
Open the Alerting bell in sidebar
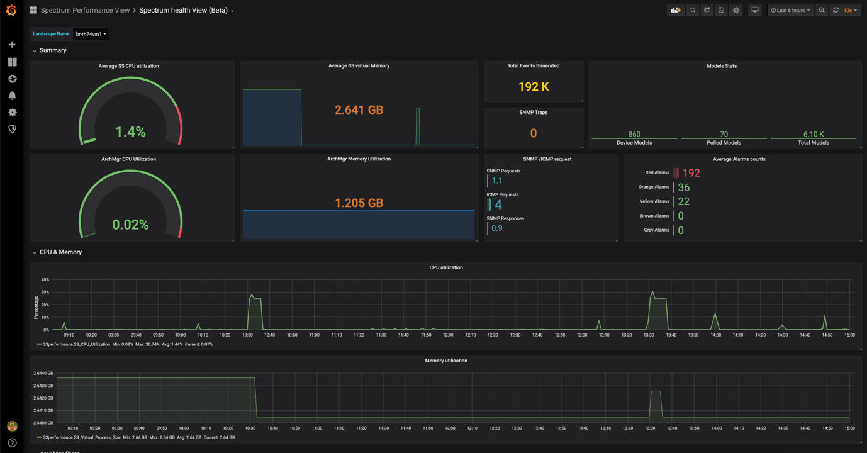click(x=12, y=96)
